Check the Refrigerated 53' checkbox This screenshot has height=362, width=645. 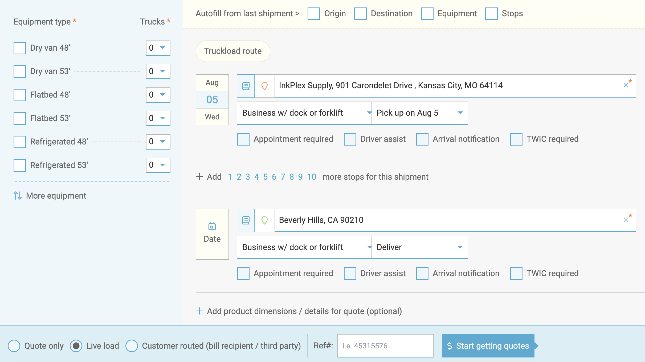click(20, 165)
